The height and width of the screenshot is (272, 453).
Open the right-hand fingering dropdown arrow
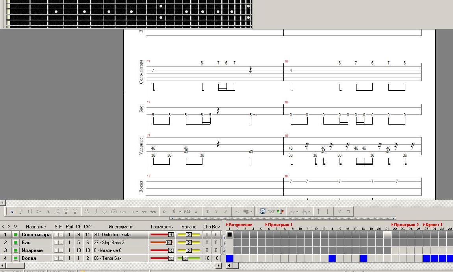309,211
